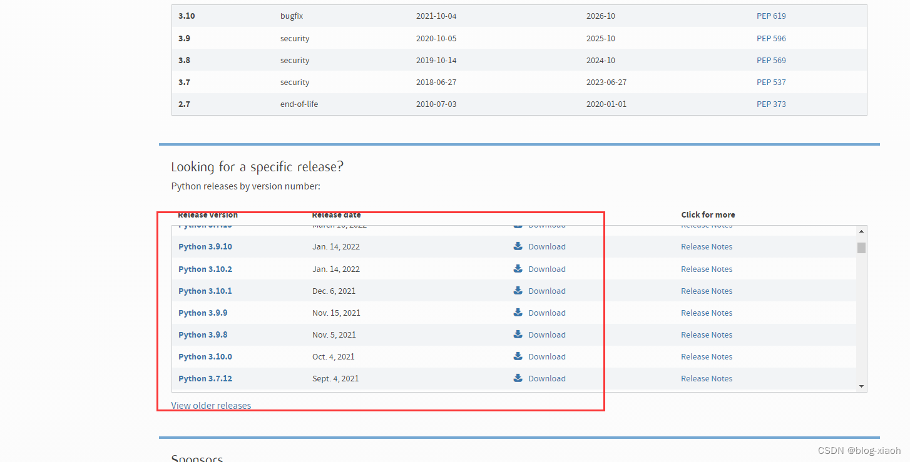Viewport: 910px width, 462px height.
Task: Click the 2020-01-01 end of support date
Action: point(606,104)
